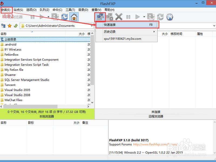
Task: Select the 上级目录 parent directory row
Action: click(45, 39)
